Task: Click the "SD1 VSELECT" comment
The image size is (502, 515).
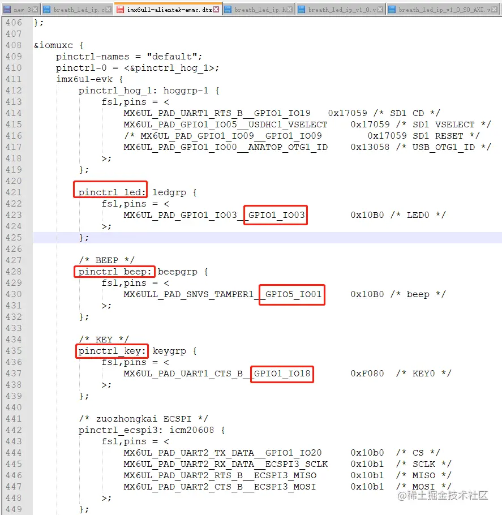Action: pyautogui.click(x=444, y=125)
